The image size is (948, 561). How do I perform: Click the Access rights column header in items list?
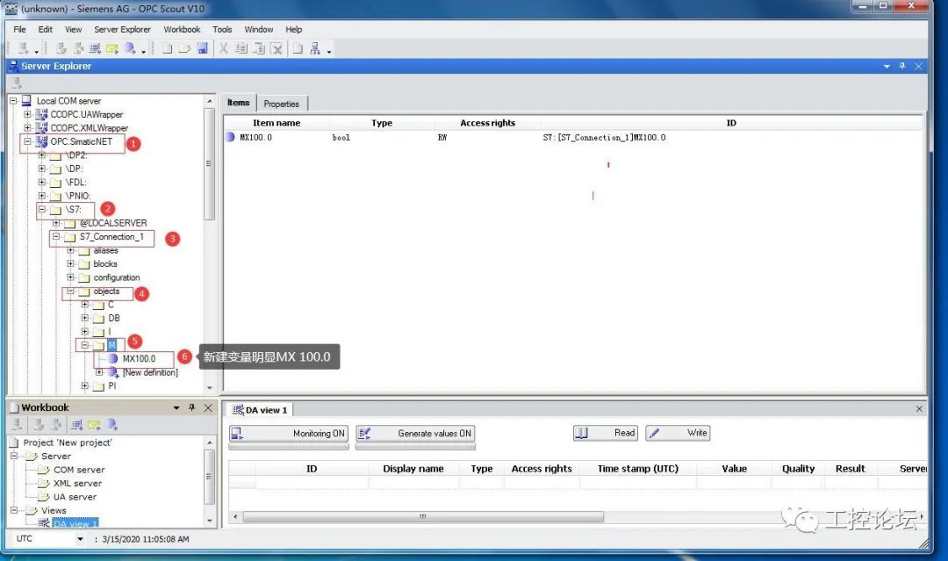pos(487,123)
